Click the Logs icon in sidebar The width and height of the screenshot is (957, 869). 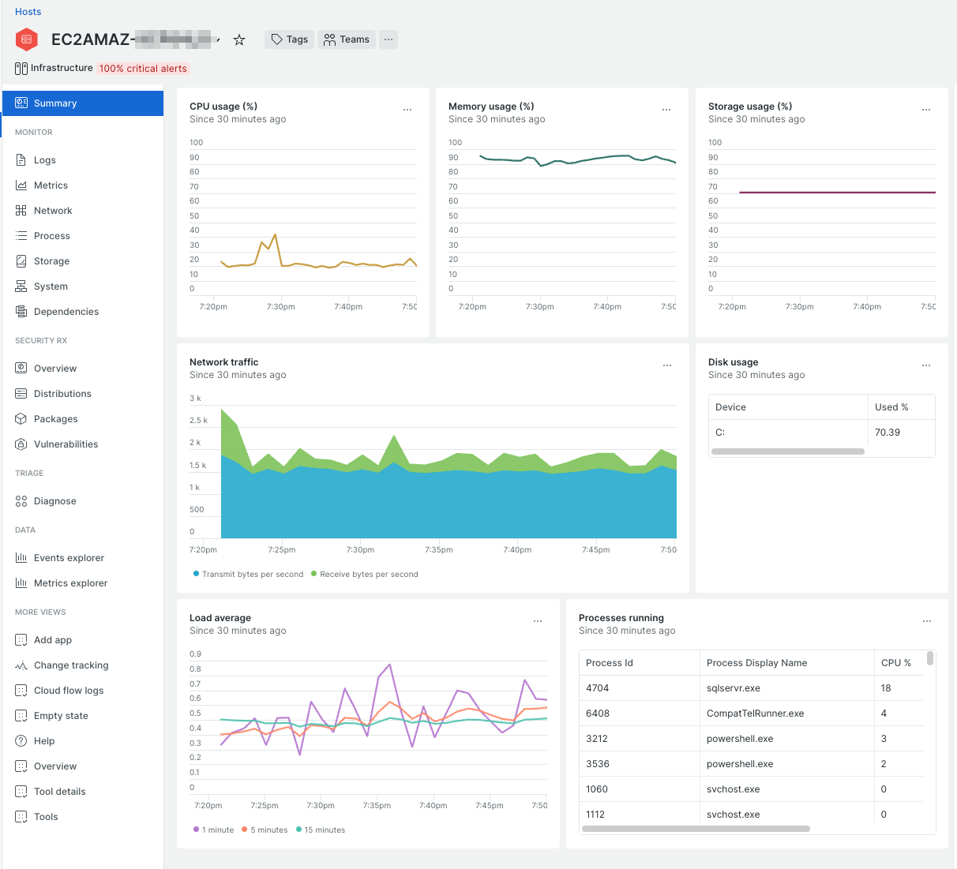[x=21, y=160]
